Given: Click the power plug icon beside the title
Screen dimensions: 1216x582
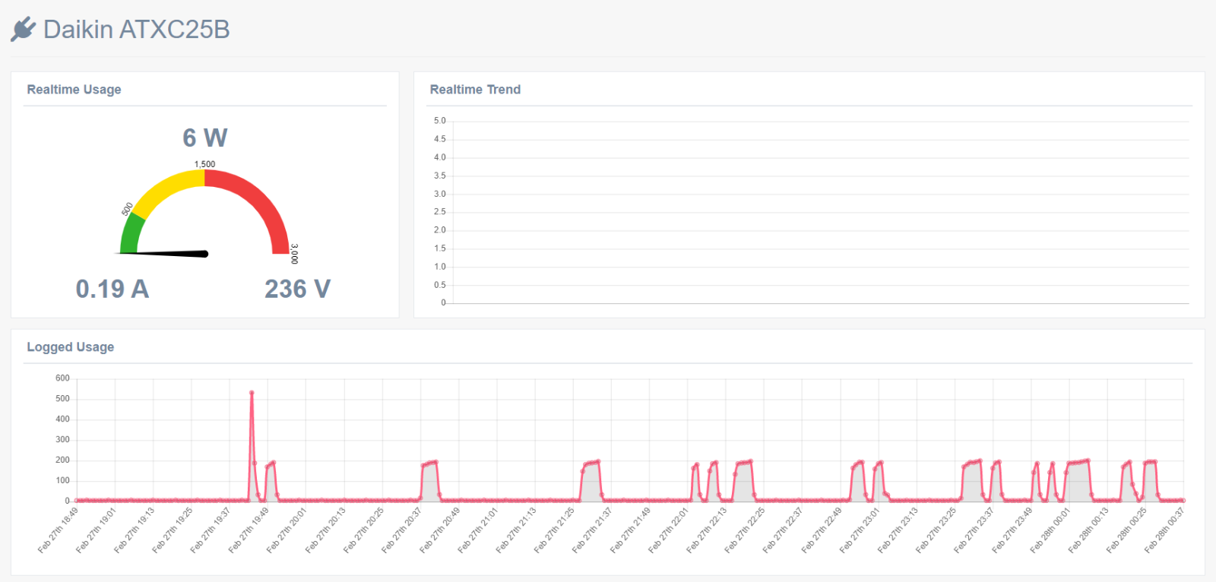Looking at the screenshot, I should click(x=23, y=29).
